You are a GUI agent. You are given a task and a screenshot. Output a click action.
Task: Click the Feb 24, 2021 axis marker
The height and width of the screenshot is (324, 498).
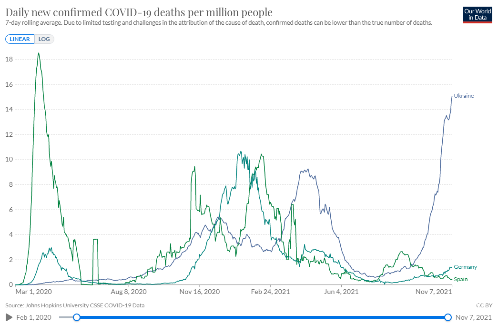click(270, 292)
